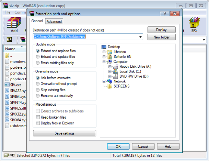Click the New folder button
The image size is (209, 161).
[x=161, y=37]
